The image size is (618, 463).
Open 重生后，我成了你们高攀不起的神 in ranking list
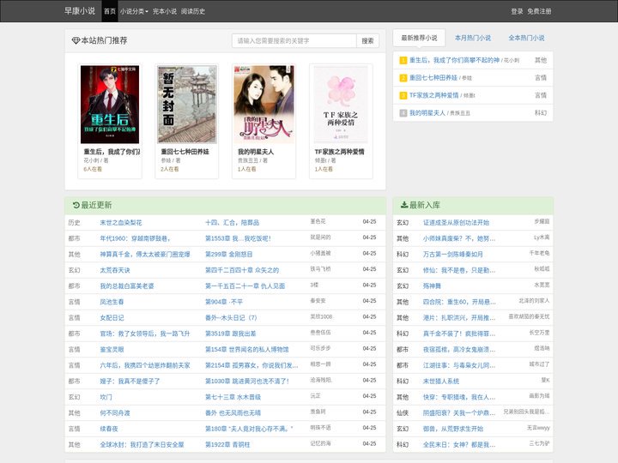(x=454, y=60)
